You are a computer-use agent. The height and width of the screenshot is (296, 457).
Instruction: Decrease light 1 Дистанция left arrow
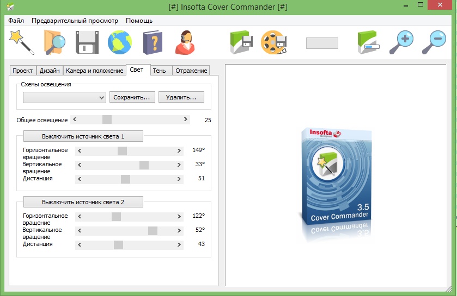pos(80,179)
